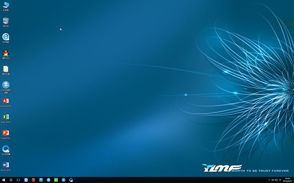Launch Tencent QQ penguin shortcut
Screen dimensions: 294x183
point(6,53)
